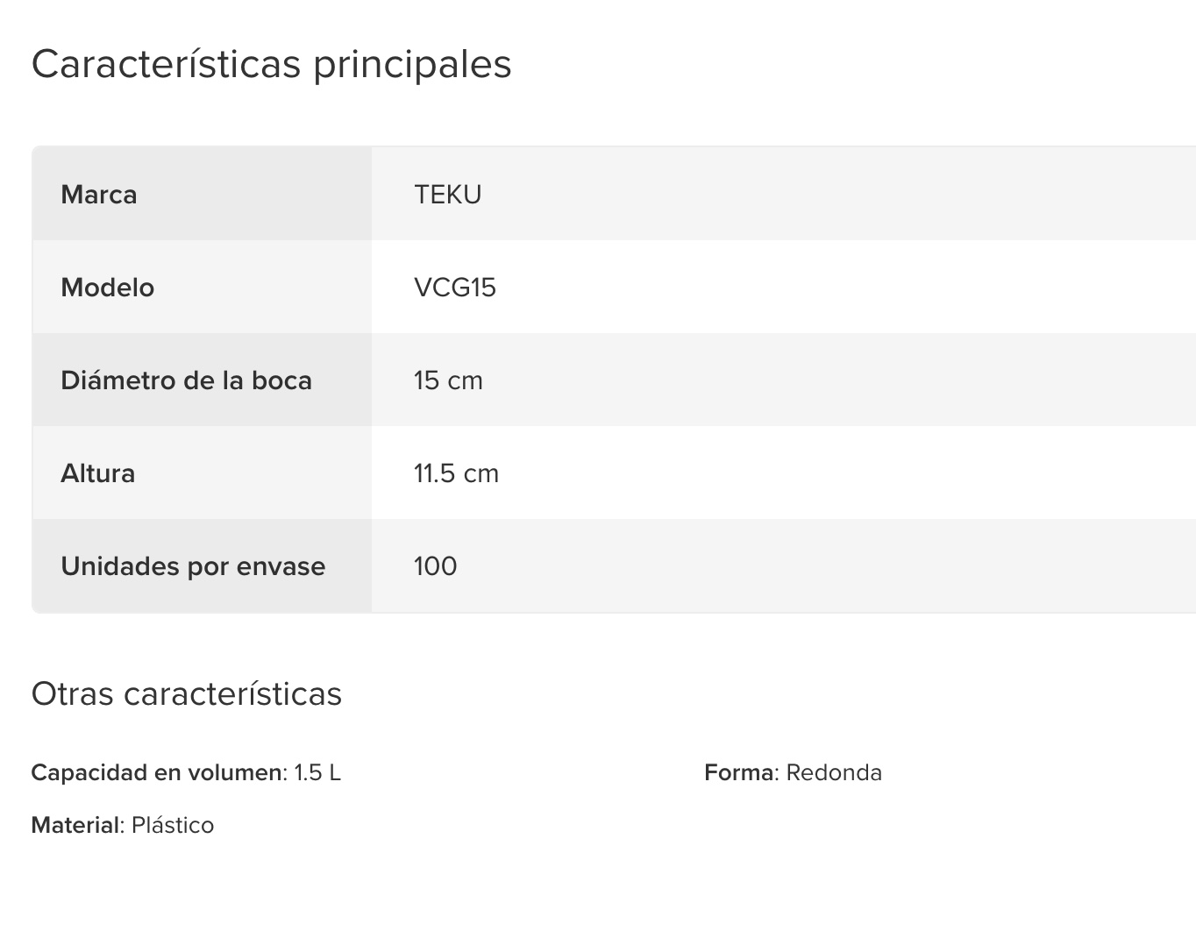Select the "Plástico" material value
The image size is (1196, 931).
[173, 825]
